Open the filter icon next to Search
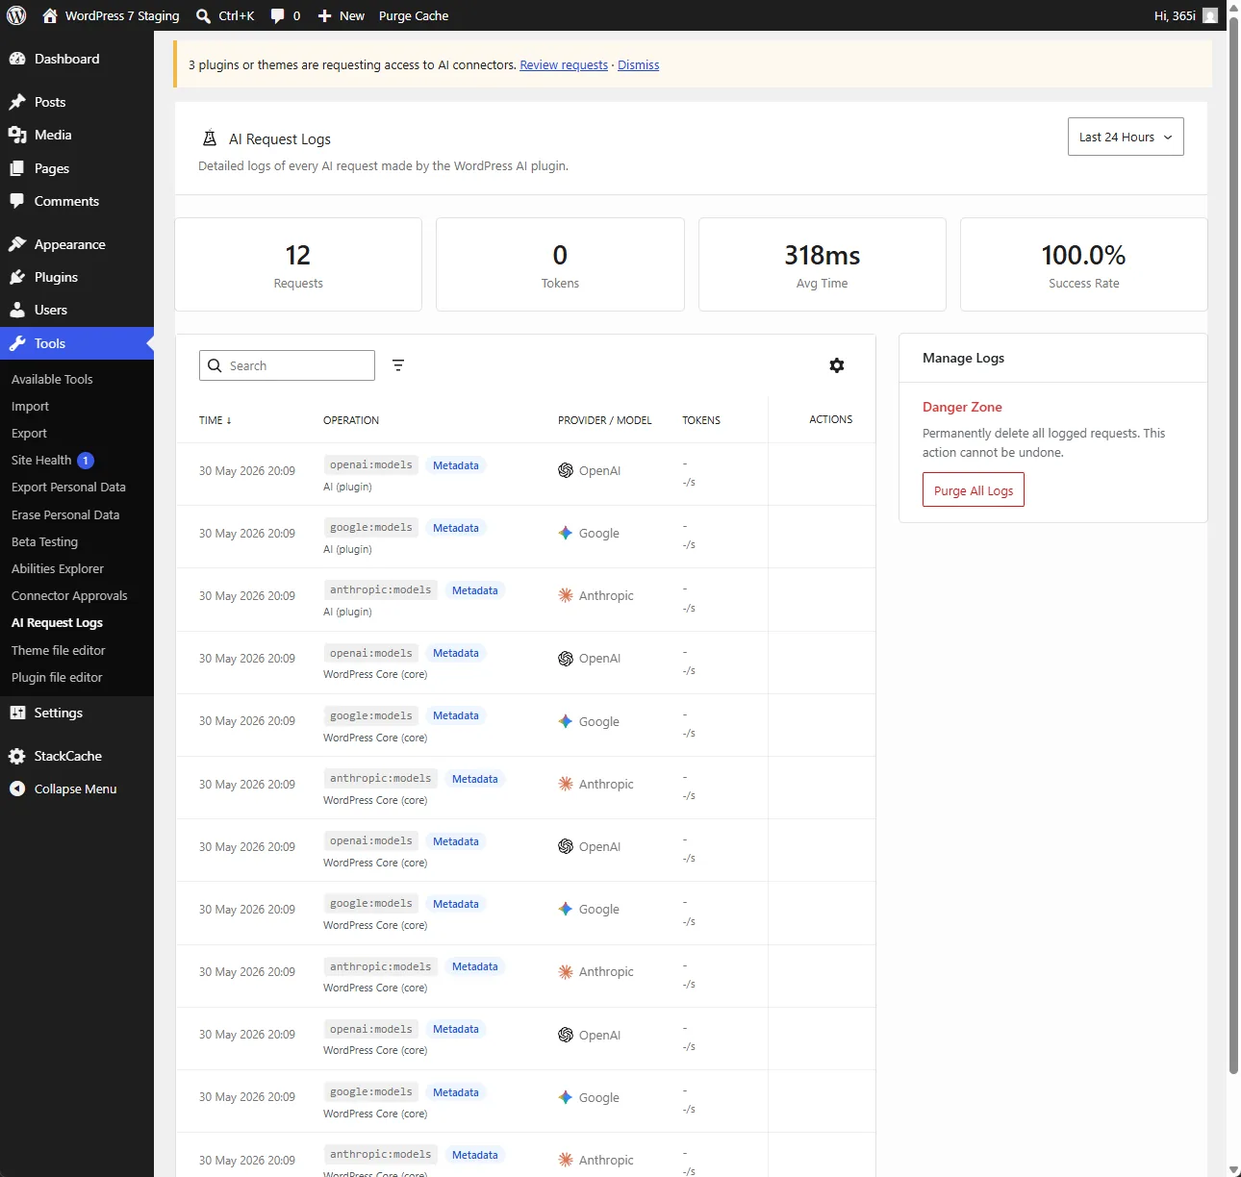Viewport: 1241px width, 1177px height. (x=398, y=365)
